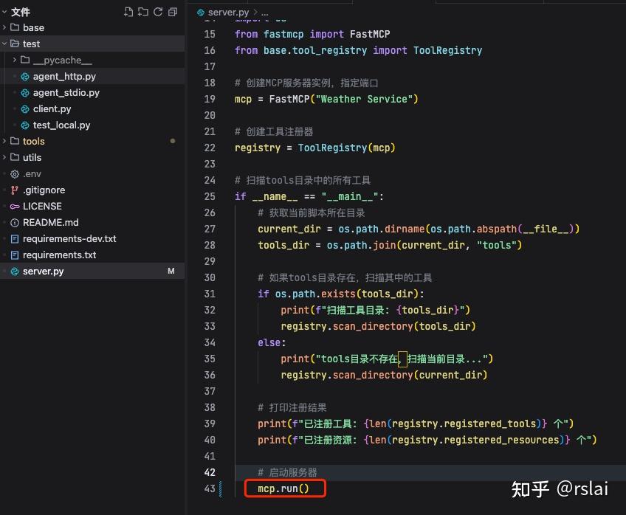Collapse all folders in explorer

(173, 12)
